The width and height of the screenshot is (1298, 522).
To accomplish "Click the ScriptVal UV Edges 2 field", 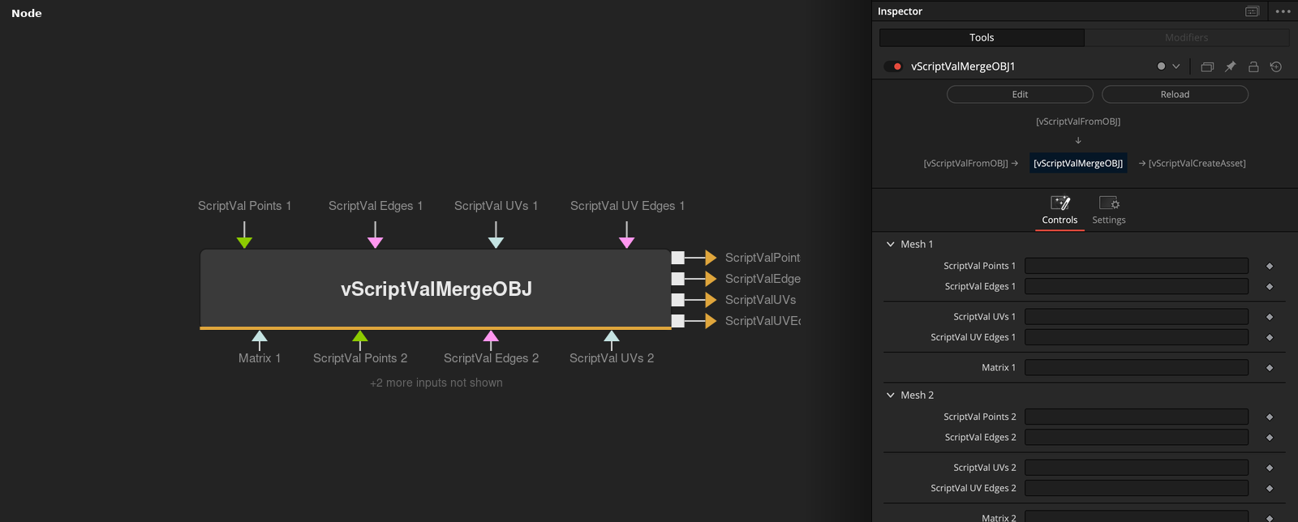I will 1137,488.
